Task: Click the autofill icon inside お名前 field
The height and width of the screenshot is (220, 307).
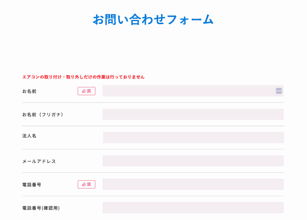Action: pos(279,91)
